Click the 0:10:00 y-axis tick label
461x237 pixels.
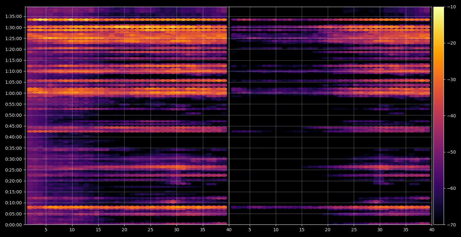point(14,203)
